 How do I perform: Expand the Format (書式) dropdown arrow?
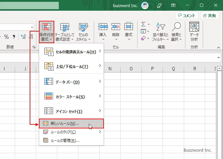129,39
